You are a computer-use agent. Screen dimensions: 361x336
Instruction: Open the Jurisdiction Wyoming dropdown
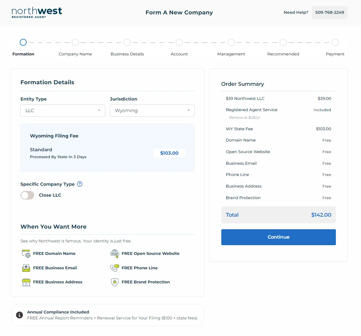click(x=152, y=111)
